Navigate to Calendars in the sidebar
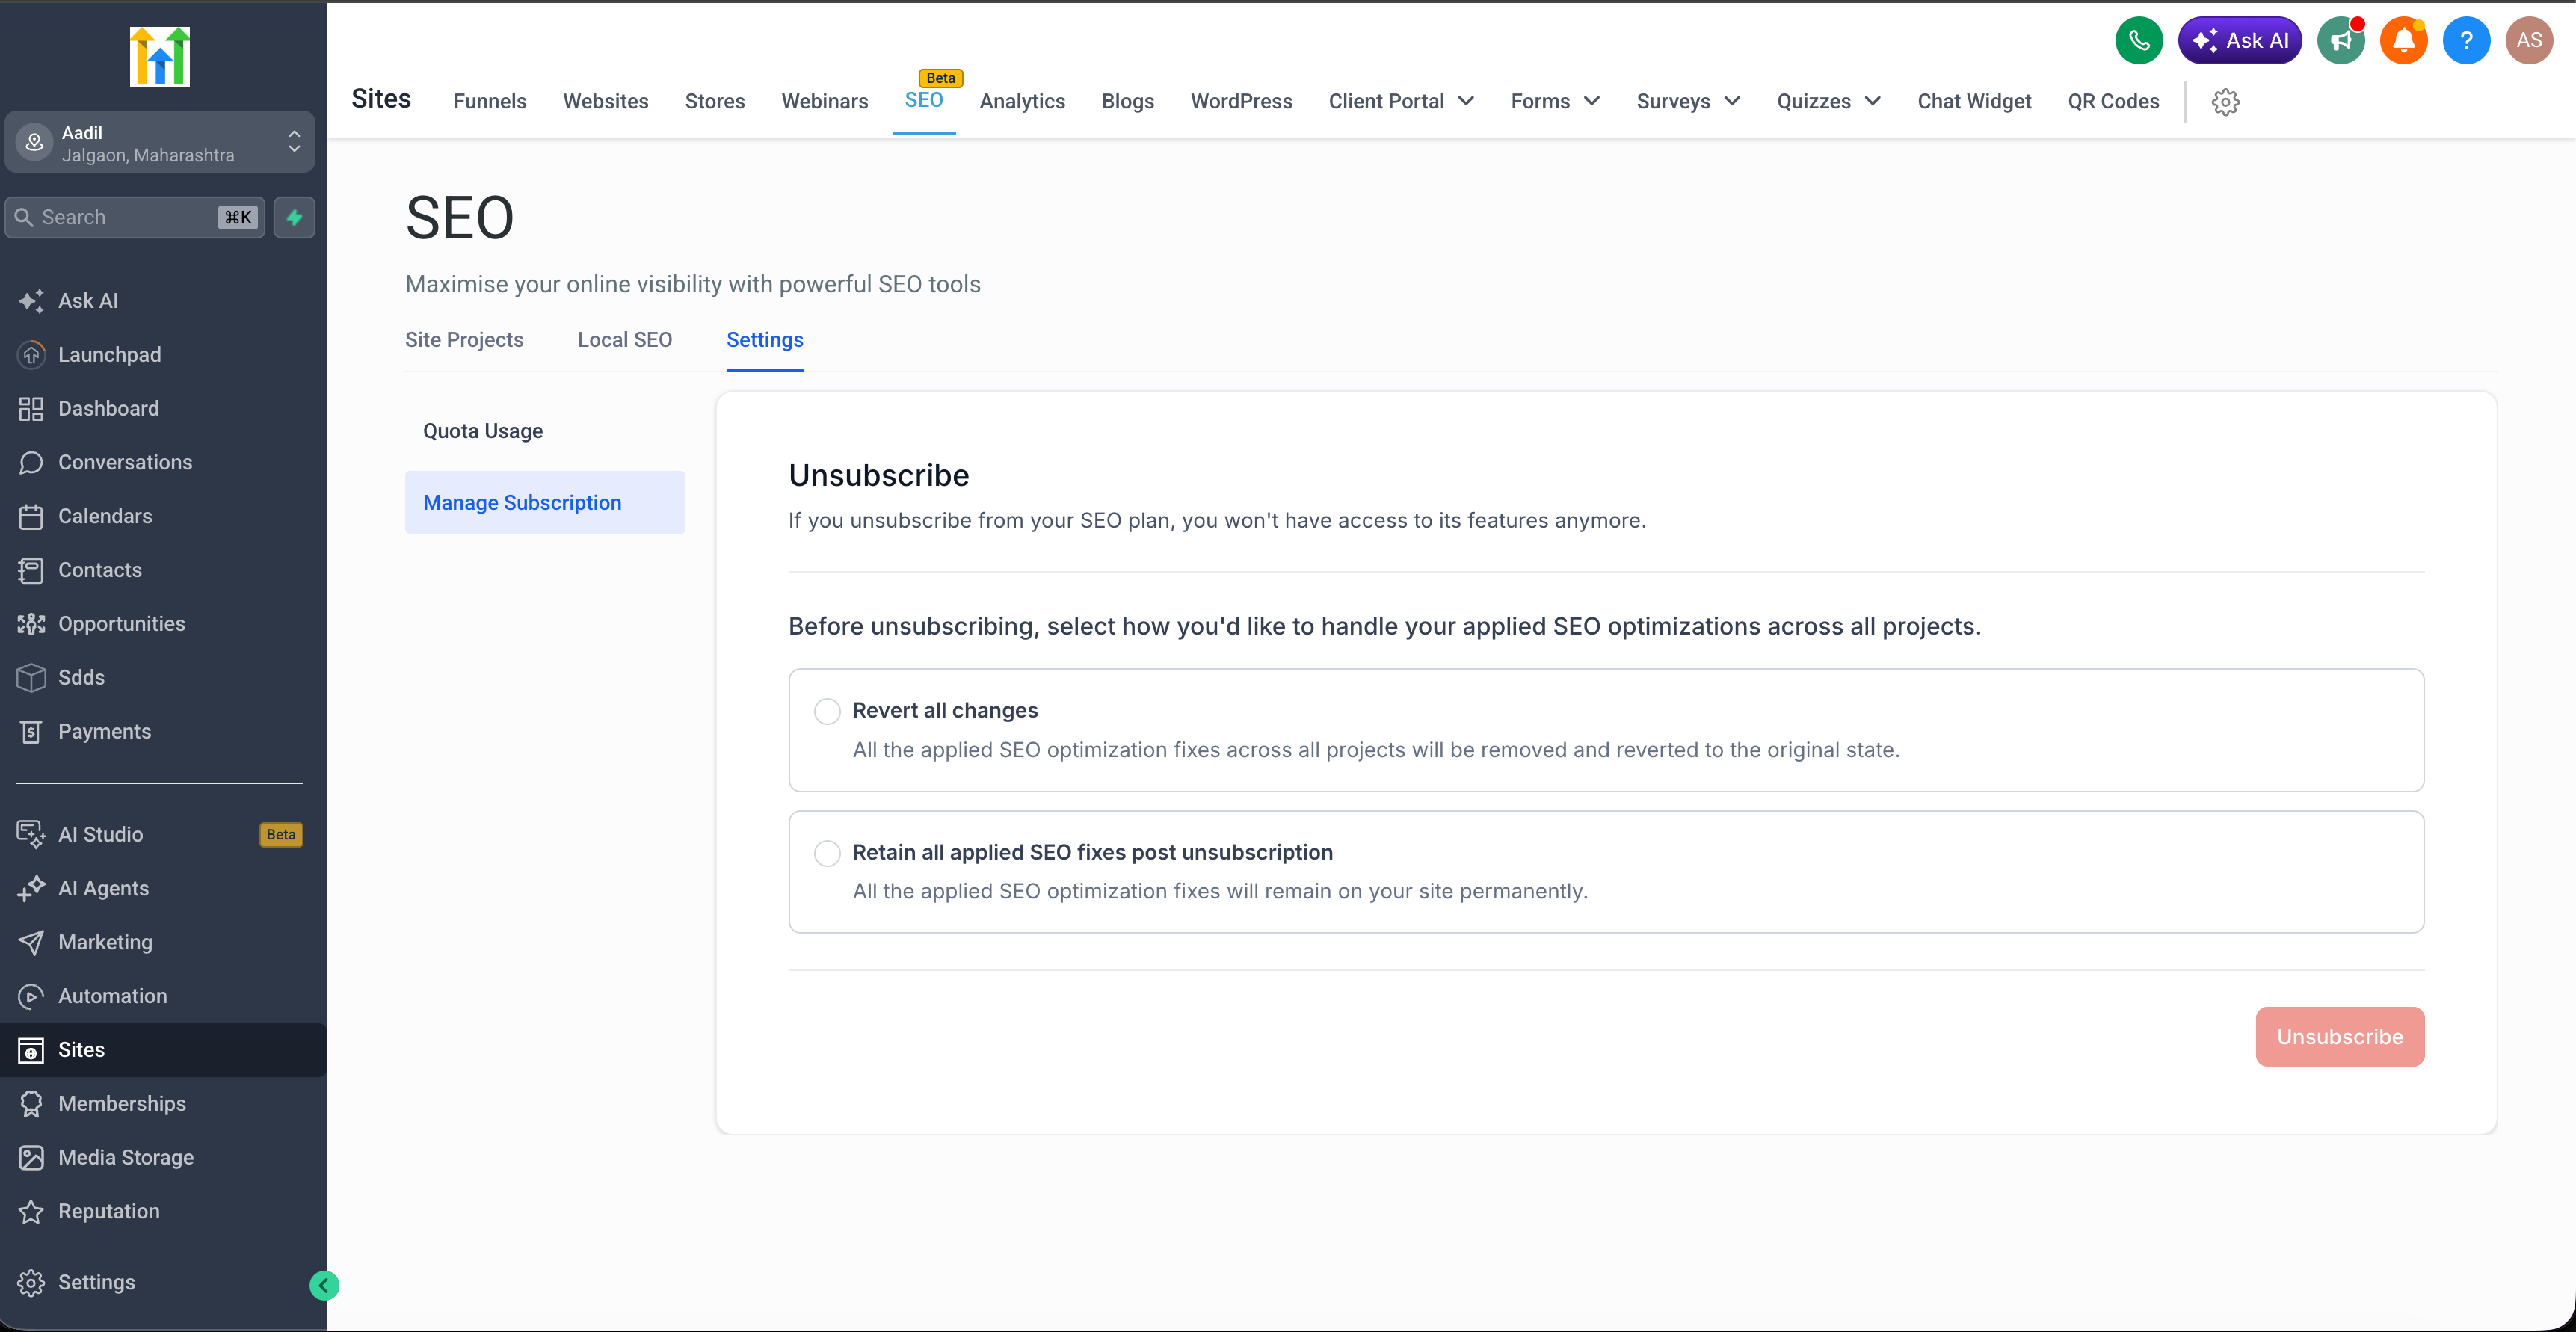Screen dimensions: 2576x1332 [163, 516]
